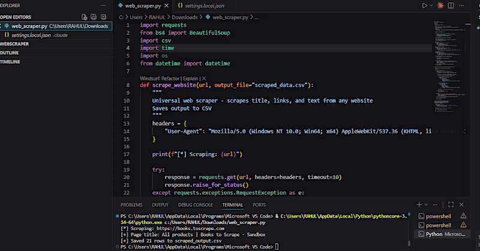Open the TERMINAL panel tab
The width and height of the screenshot is (480, 251).
[232, 205]
